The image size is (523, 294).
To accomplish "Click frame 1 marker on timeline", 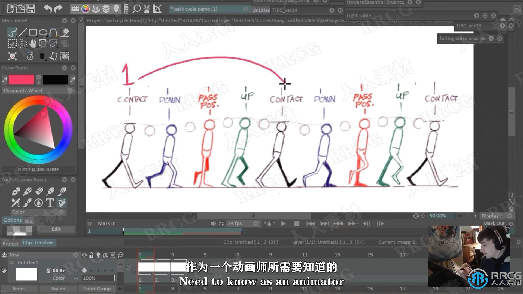I will pyautogui.click(x=140, y=255).
